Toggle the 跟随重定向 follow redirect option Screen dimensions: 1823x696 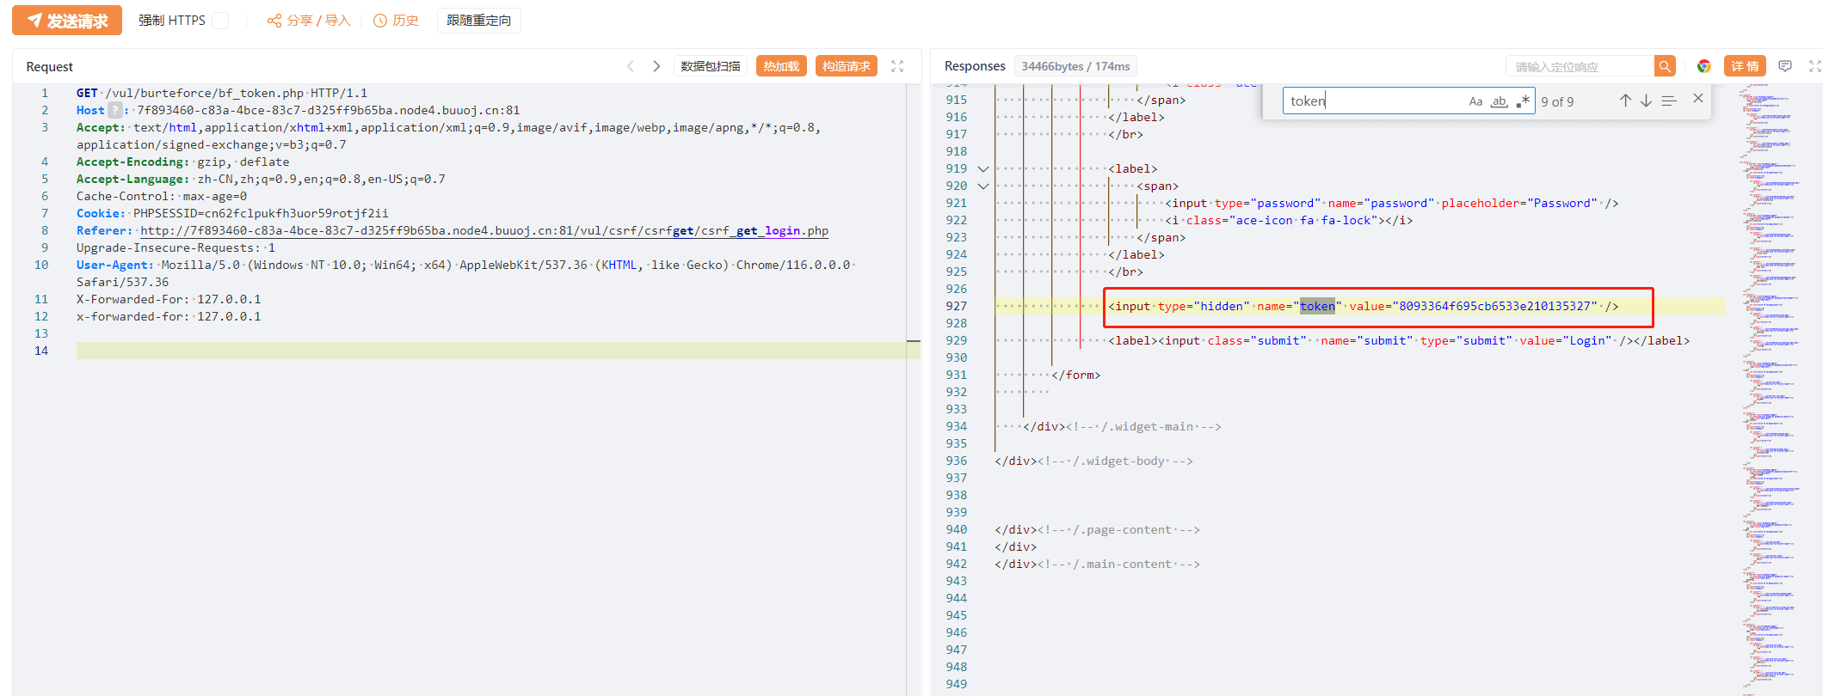[x=478, y=21]
